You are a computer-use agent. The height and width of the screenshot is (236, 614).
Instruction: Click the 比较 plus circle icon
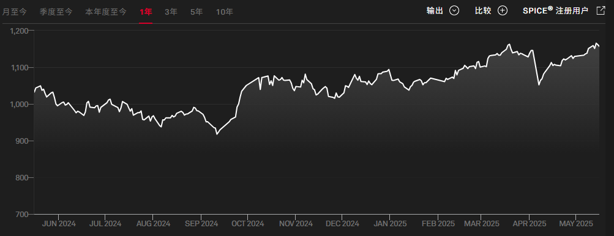[x=503, y=11]
